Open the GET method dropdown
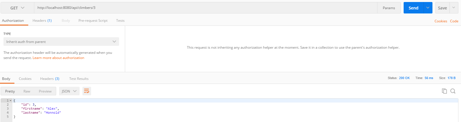This screenshot has width=461, height=122. (17, 8)
